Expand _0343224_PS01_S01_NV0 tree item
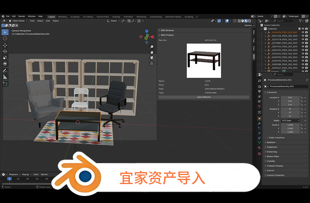Viewport: 310px width, 203px height. coord(265,54)
